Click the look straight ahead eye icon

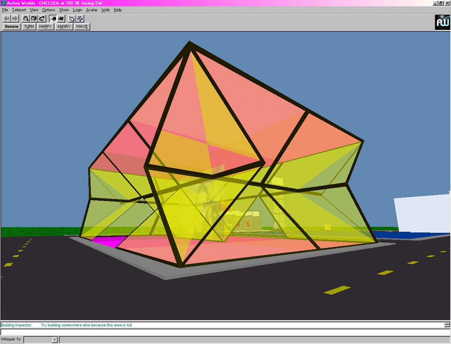[34, 19]
